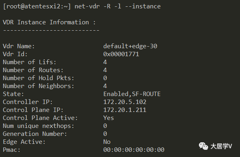Click the Vdr Name value default+edge-30
This screenshot has height=157, width=240.
[130, 46]
